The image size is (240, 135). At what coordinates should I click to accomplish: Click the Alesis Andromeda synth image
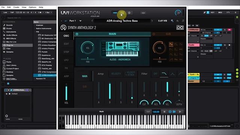click(120, 49)
